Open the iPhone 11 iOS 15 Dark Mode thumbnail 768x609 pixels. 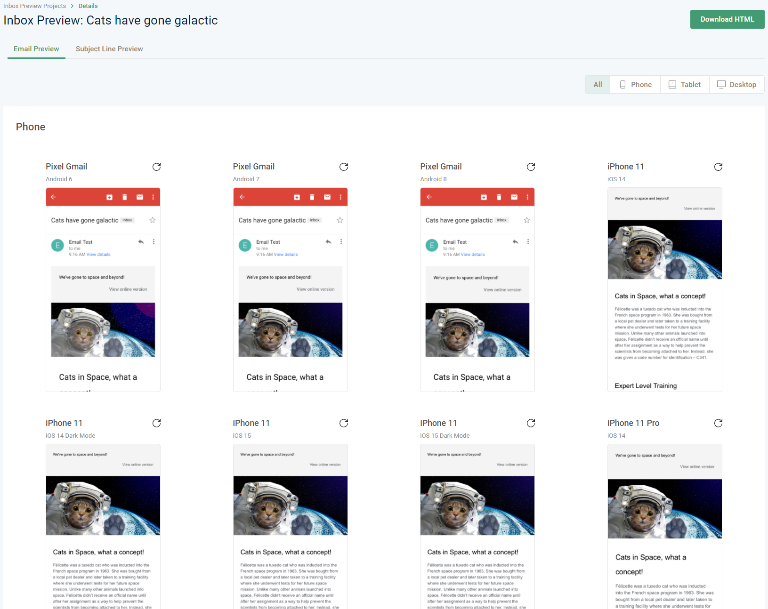477,526
